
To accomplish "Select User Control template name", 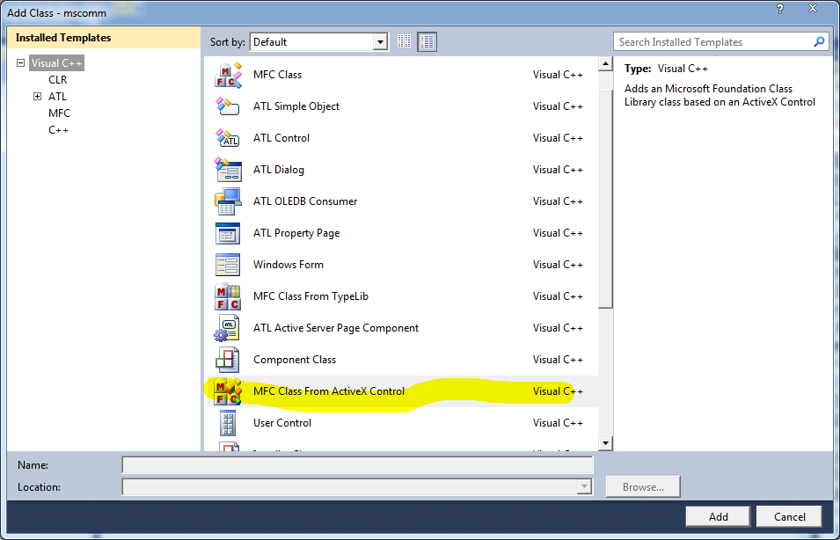I will click(282, 423).
